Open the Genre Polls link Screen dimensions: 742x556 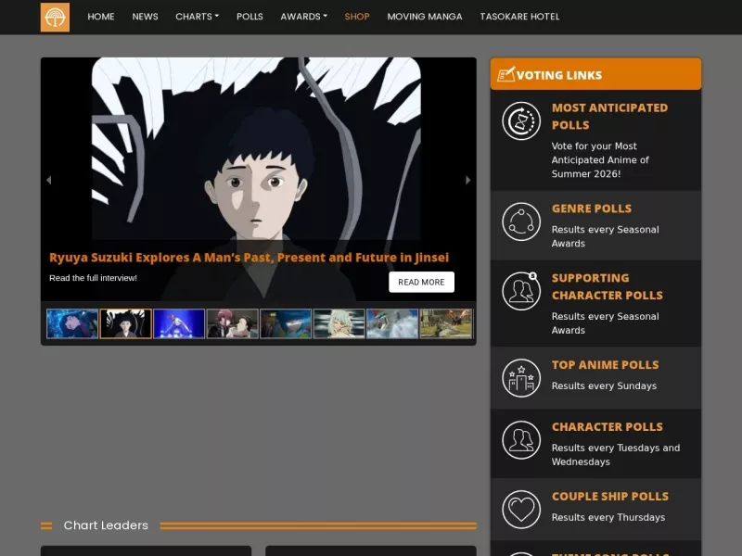592,208
